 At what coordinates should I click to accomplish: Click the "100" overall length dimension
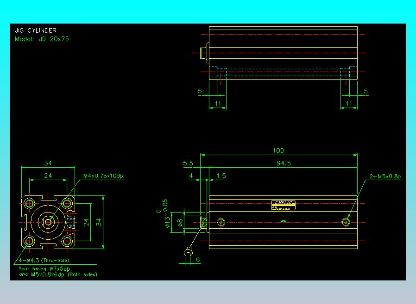tap(278, 151)
